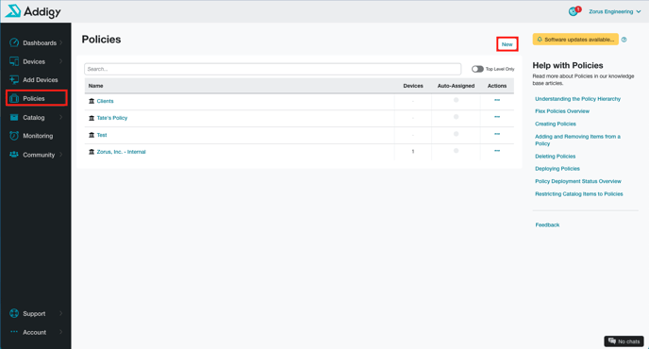
Task: Expand the Catalog submenu chevron
Action: tap(60, 117)
